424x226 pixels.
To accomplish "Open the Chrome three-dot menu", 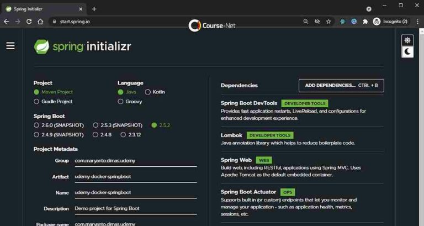I will pyautogui.click(x=416, y=22).
